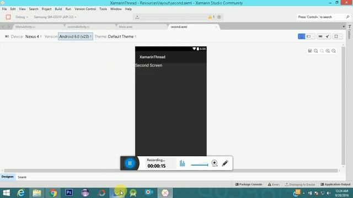Viewport: 353px width, 198px height.
Task: Click the webcam icon on recorder
Action: click(x=215, y=163)
